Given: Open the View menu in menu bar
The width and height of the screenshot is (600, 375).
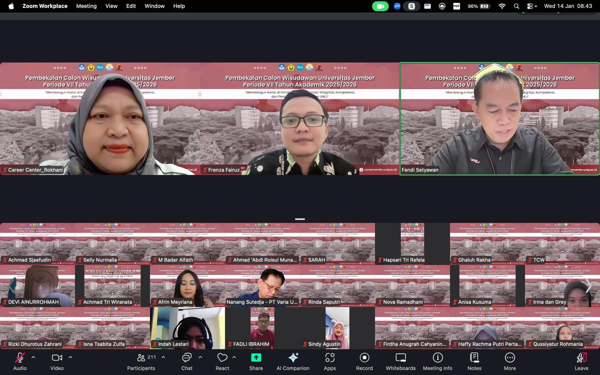Looking at the screenshot, I should pyautogui.click(x=112, y=6).
